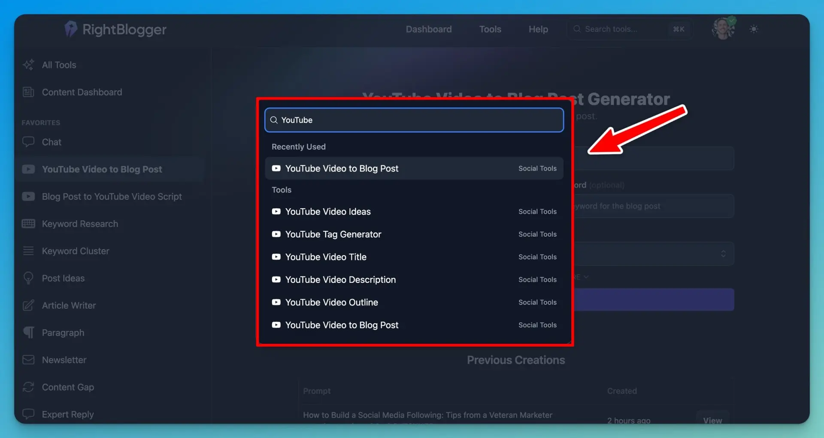Click the RightBlogger logo
Viewport: 824px width, 438px height.
115,29
